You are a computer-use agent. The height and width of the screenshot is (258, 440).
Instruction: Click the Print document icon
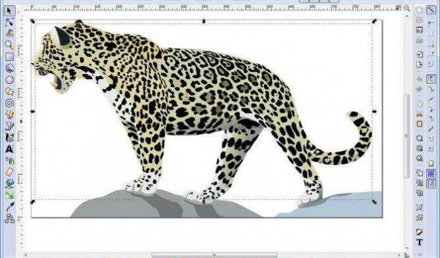[419, 40]
